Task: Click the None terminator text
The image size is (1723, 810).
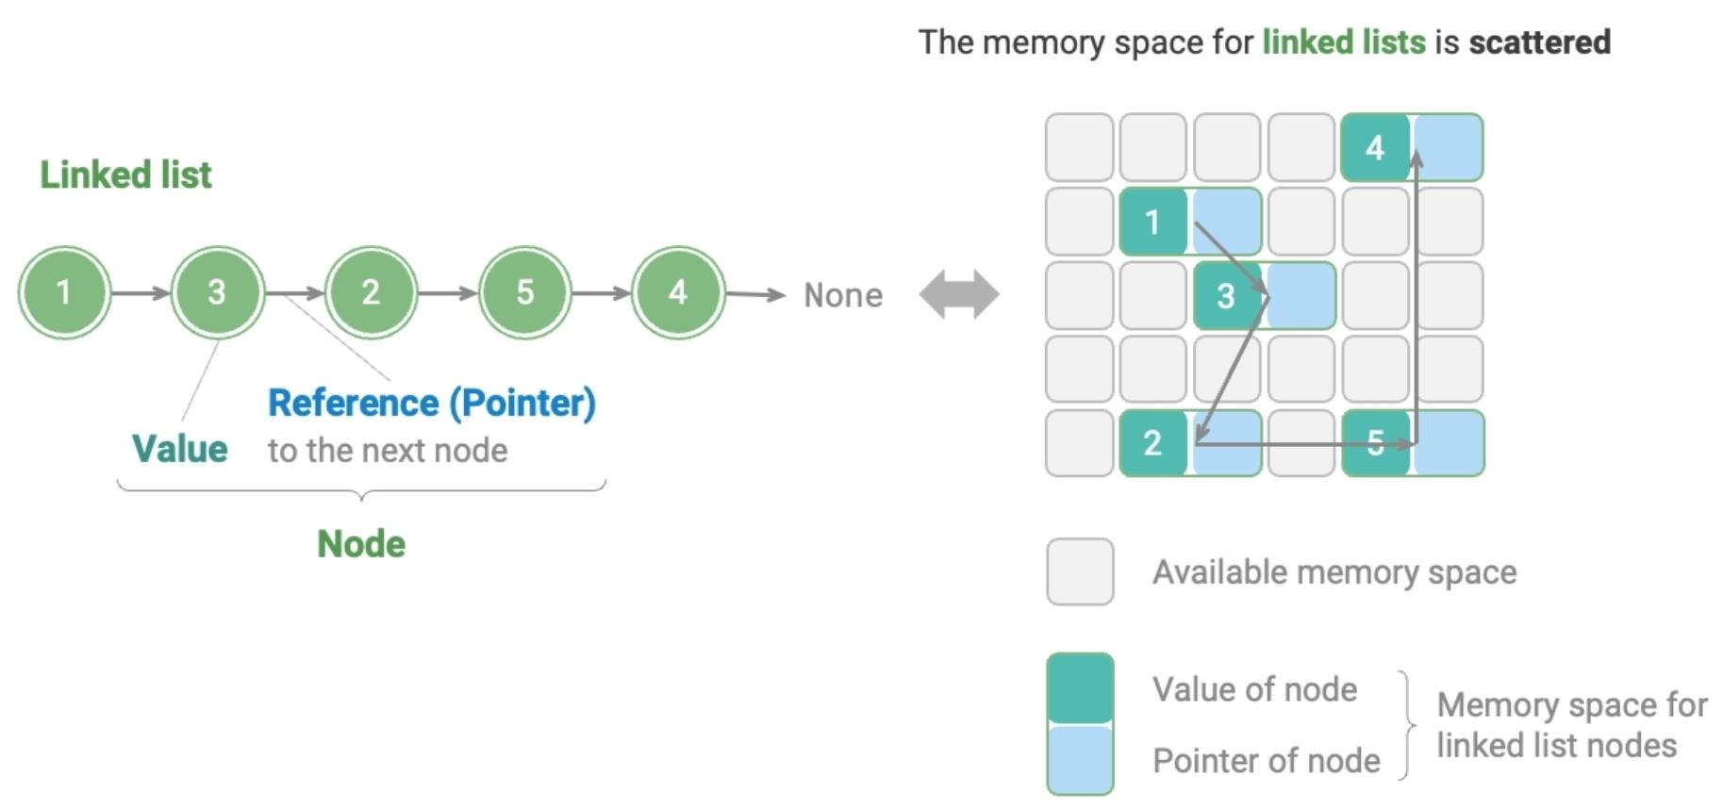Action: (843, 295)
